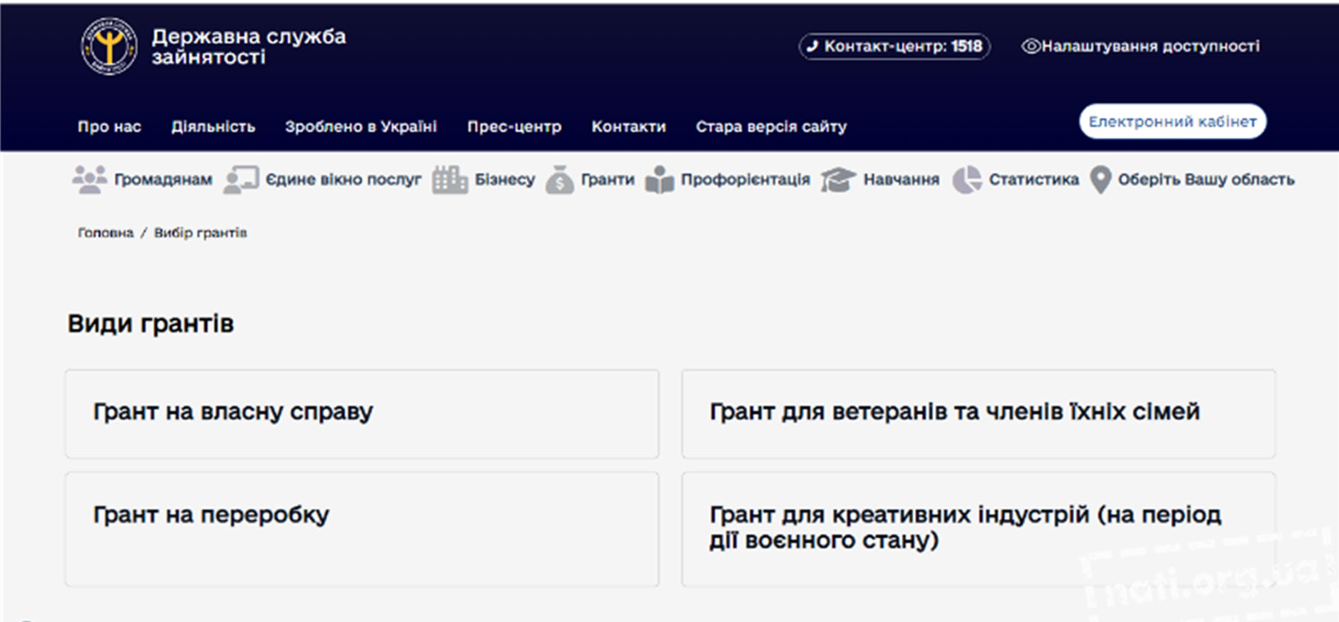This screenshot has height=622, width=1339.
Task: Open the Оберіть Вашу область selector
Action: coord(1206,180)
